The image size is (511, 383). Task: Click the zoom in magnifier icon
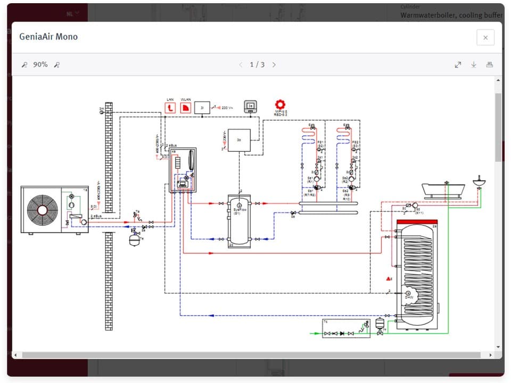pyautogui.click(x=57, y=65)
